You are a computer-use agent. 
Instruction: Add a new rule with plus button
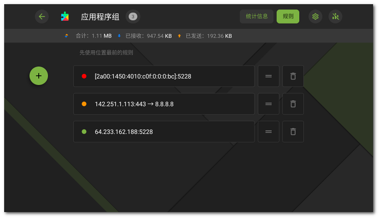(39, 76)
